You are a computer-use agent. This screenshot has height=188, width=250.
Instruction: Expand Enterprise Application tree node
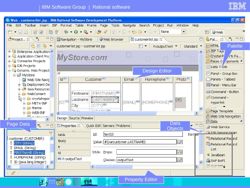point(9,52)
